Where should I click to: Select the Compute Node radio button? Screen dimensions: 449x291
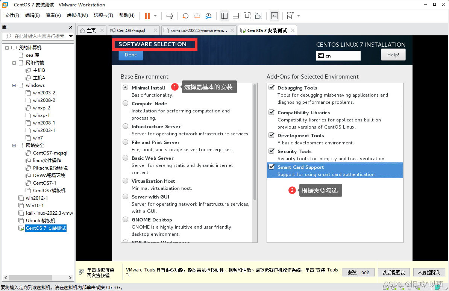point(126,103)
